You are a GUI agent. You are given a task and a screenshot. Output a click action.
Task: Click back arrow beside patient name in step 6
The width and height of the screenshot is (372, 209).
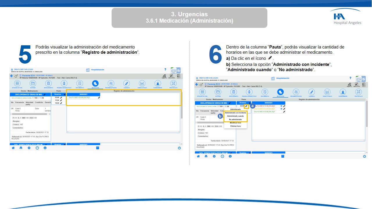[x=197, y=84]
